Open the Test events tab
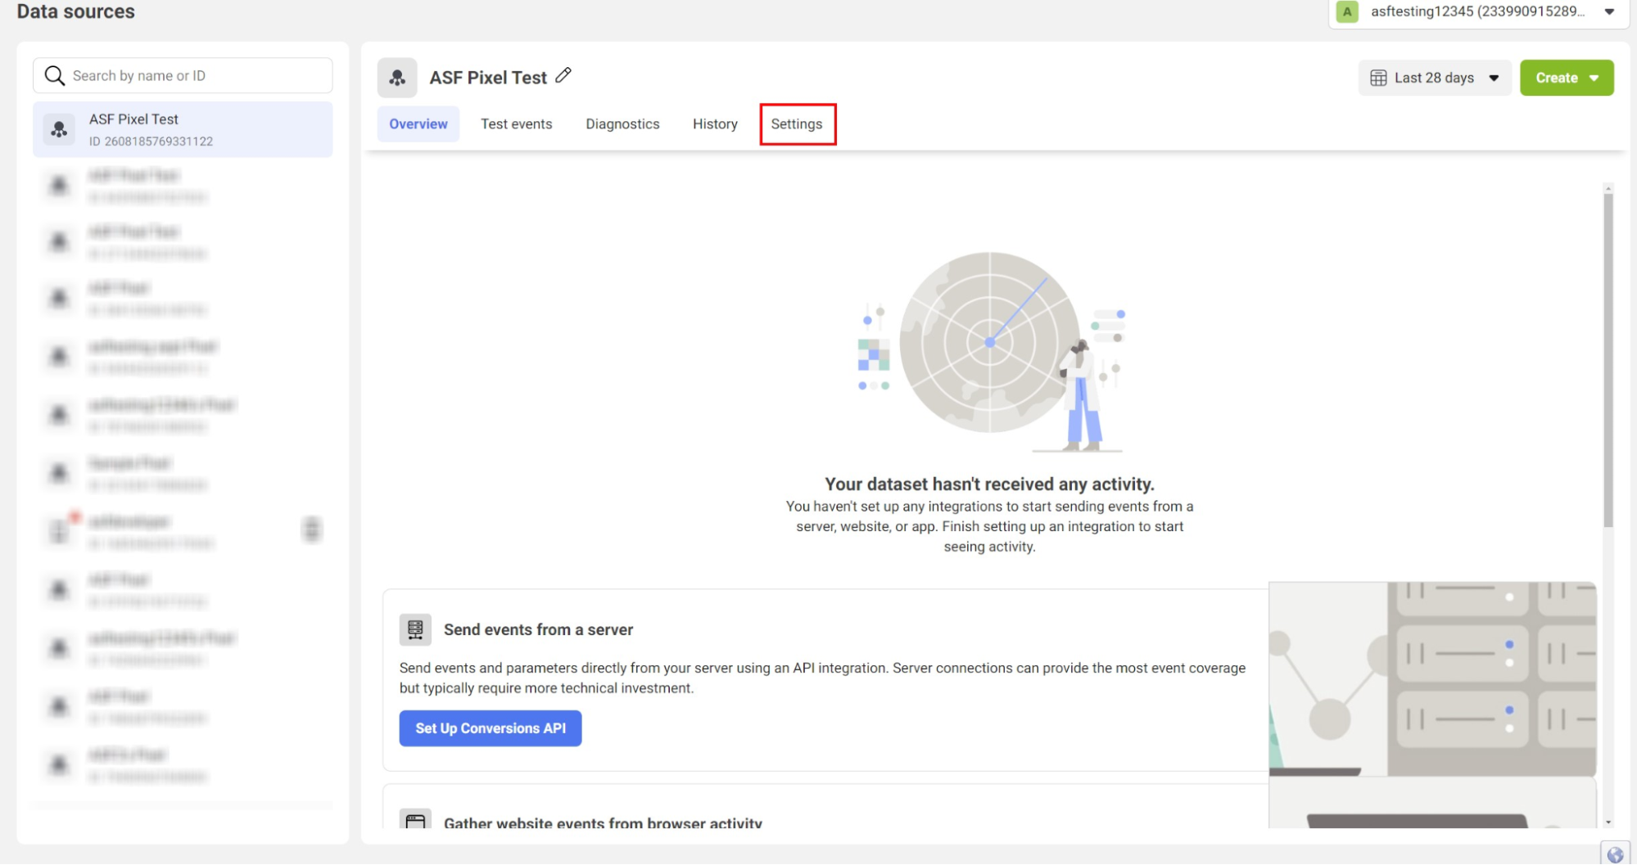Image resolution: width=1637 pixels, height=865 pixels. click(x=516, y=124)
